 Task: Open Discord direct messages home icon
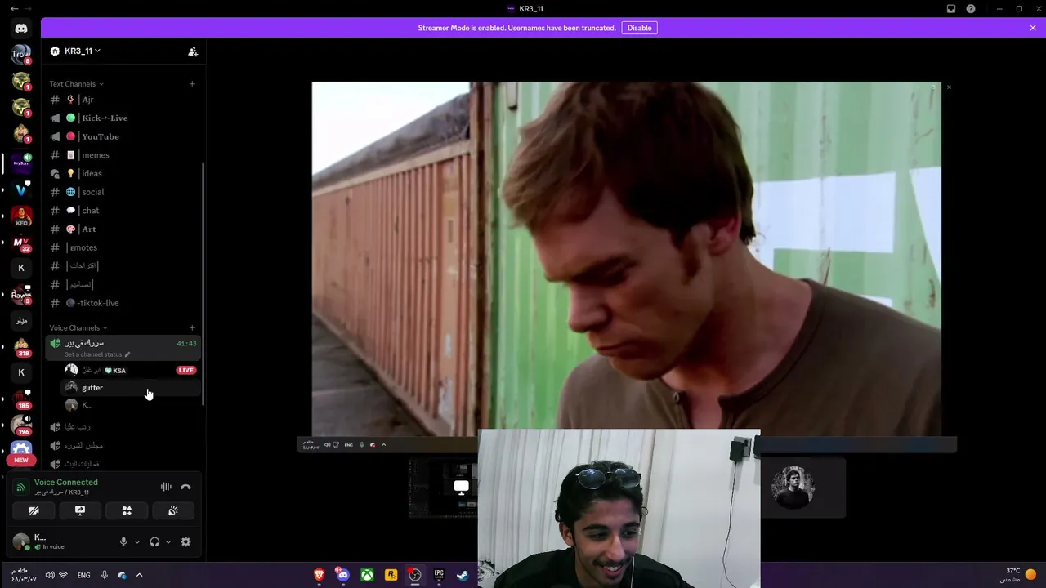[21, 29]
